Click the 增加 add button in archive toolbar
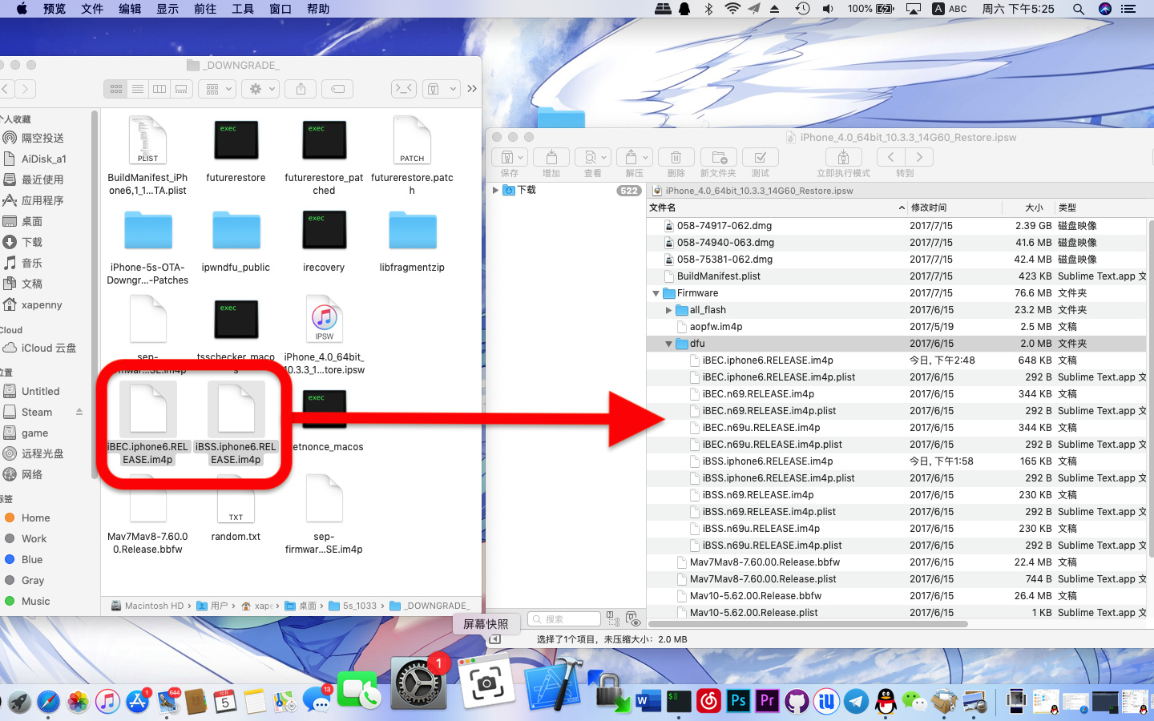This screenshot has width=1154, height=721. (551, 157)
